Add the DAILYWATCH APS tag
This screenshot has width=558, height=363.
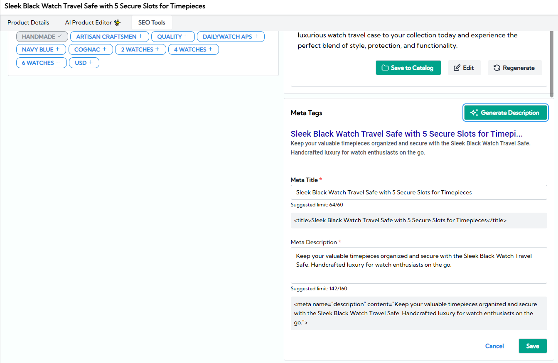click(x=231, y=37)
